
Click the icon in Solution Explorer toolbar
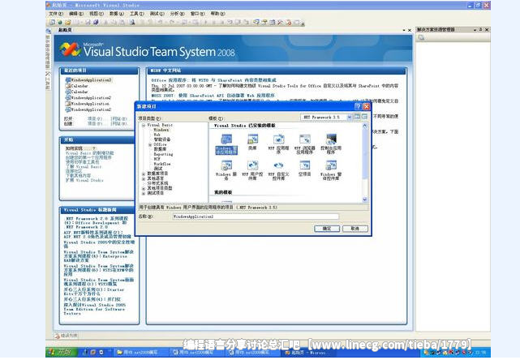421,37
